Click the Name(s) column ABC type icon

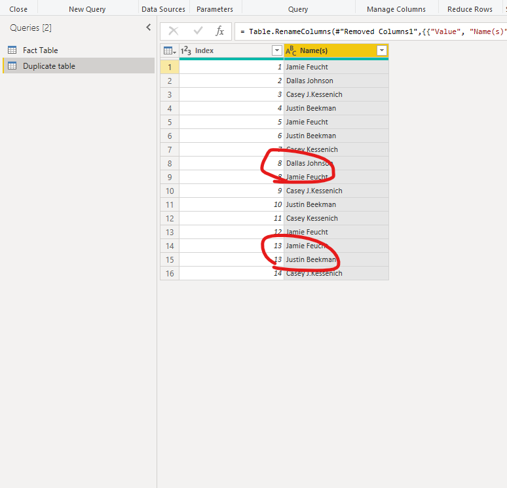pyautogui.click(x=291, y=51)
